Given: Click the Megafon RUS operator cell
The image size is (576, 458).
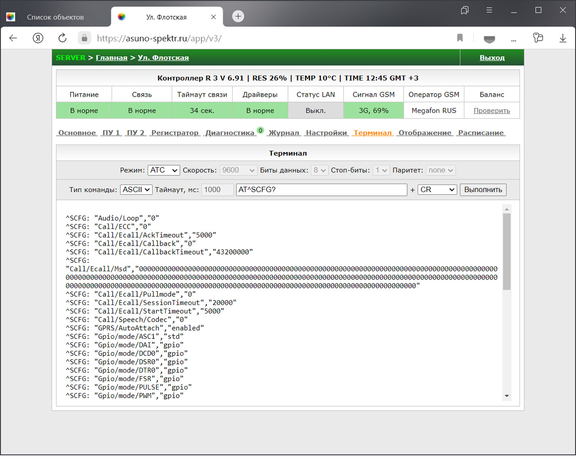Looking at the screenshot, I should click(x=434, y=111).
